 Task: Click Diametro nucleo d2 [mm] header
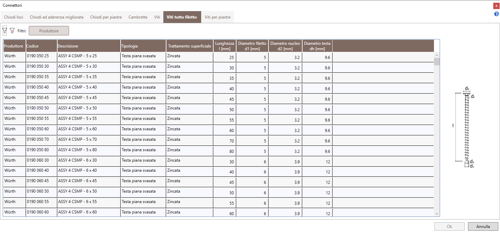tap(285, 46)
